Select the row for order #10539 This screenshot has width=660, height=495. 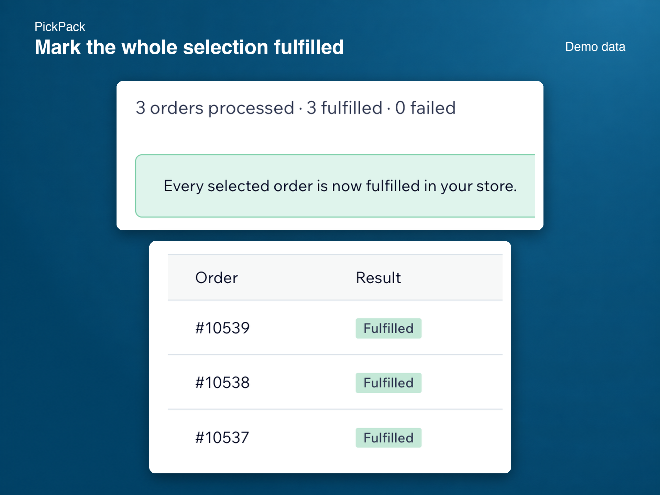click(x=335, y=328)
